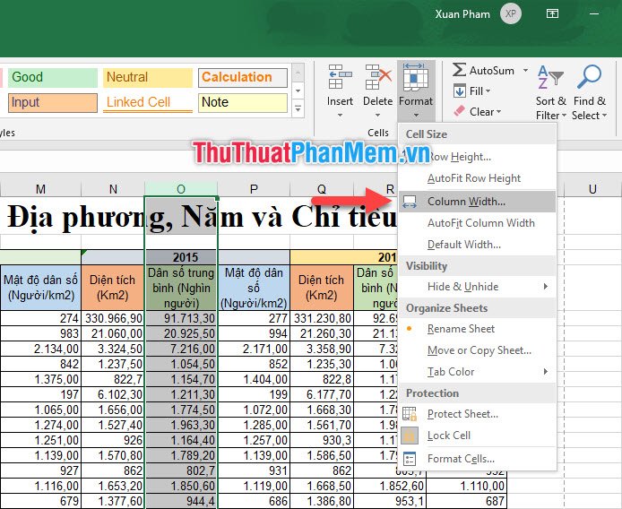Select Protect Sheet entry
The width and height of the screenshot is (622, 509).
coord(477,414)
